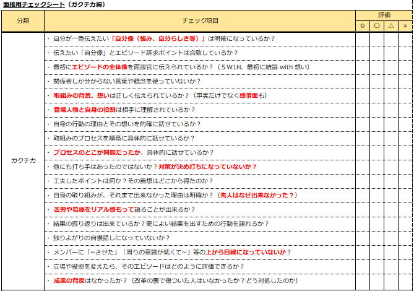The height and width of the screenshot is (291, 414).
Task: Click the row '自分が一番伝えたい「自分像…」は明確になっているか？'
Action: 200,39
